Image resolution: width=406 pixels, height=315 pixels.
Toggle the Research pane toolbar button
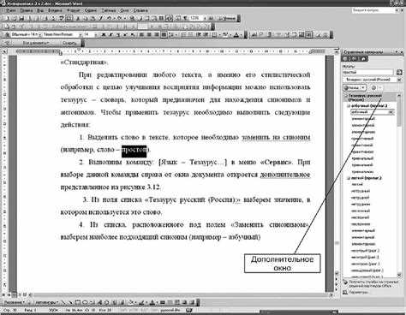[69, 18]
